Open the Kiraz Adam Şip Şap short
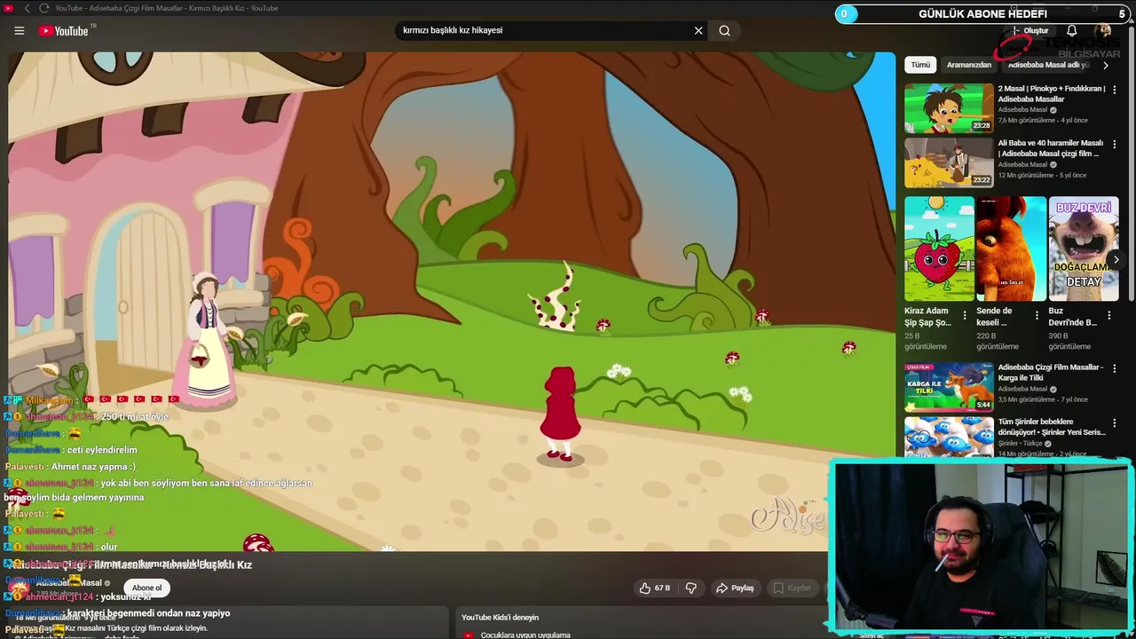Screen dimensions: 1136x639 [939, 248]
